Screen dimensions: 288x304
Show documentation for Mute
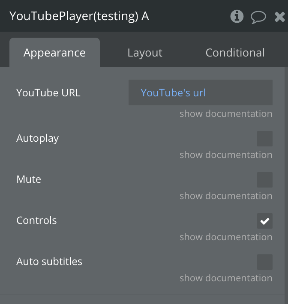pyautogui.click(x=226, y=196)
